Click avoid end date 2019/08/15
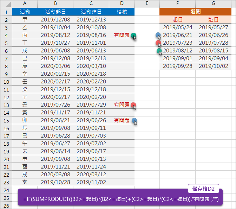Screen dimensions: 236x209 point(213,51)
